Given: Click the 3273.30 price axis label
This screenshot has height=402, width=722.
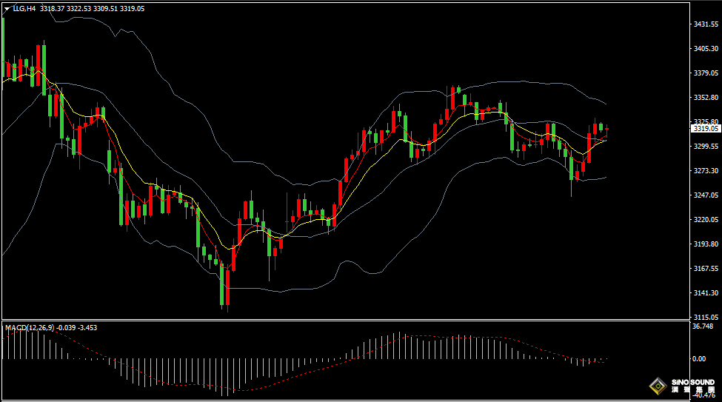Looking at the screenshot, I should [706, 170].
